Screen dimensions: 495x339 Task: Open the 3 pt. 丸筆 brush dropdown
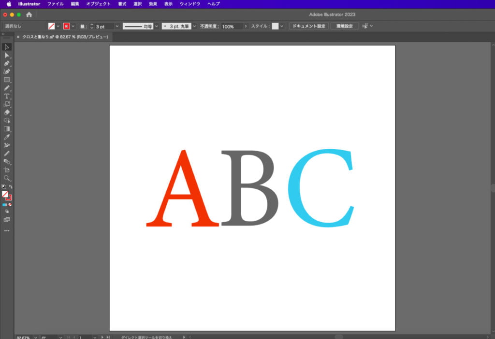[193, 26]
